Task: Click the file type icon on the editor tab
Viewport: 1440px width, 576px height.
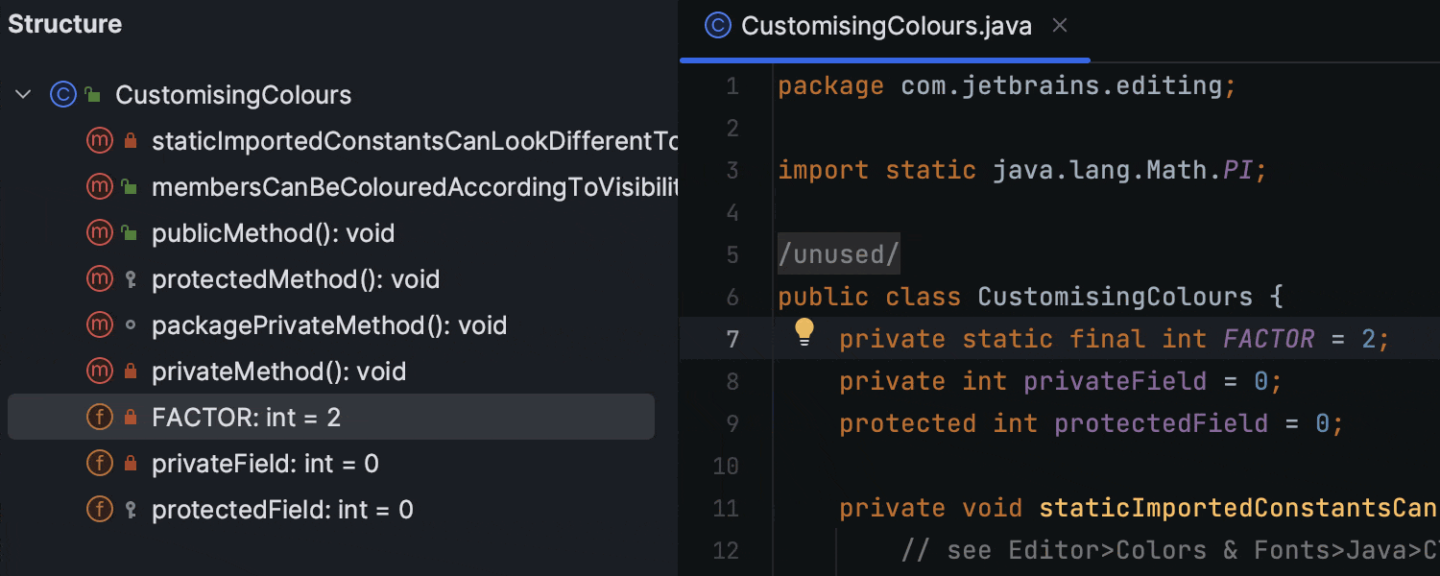Action: click(x=716, y=25)
